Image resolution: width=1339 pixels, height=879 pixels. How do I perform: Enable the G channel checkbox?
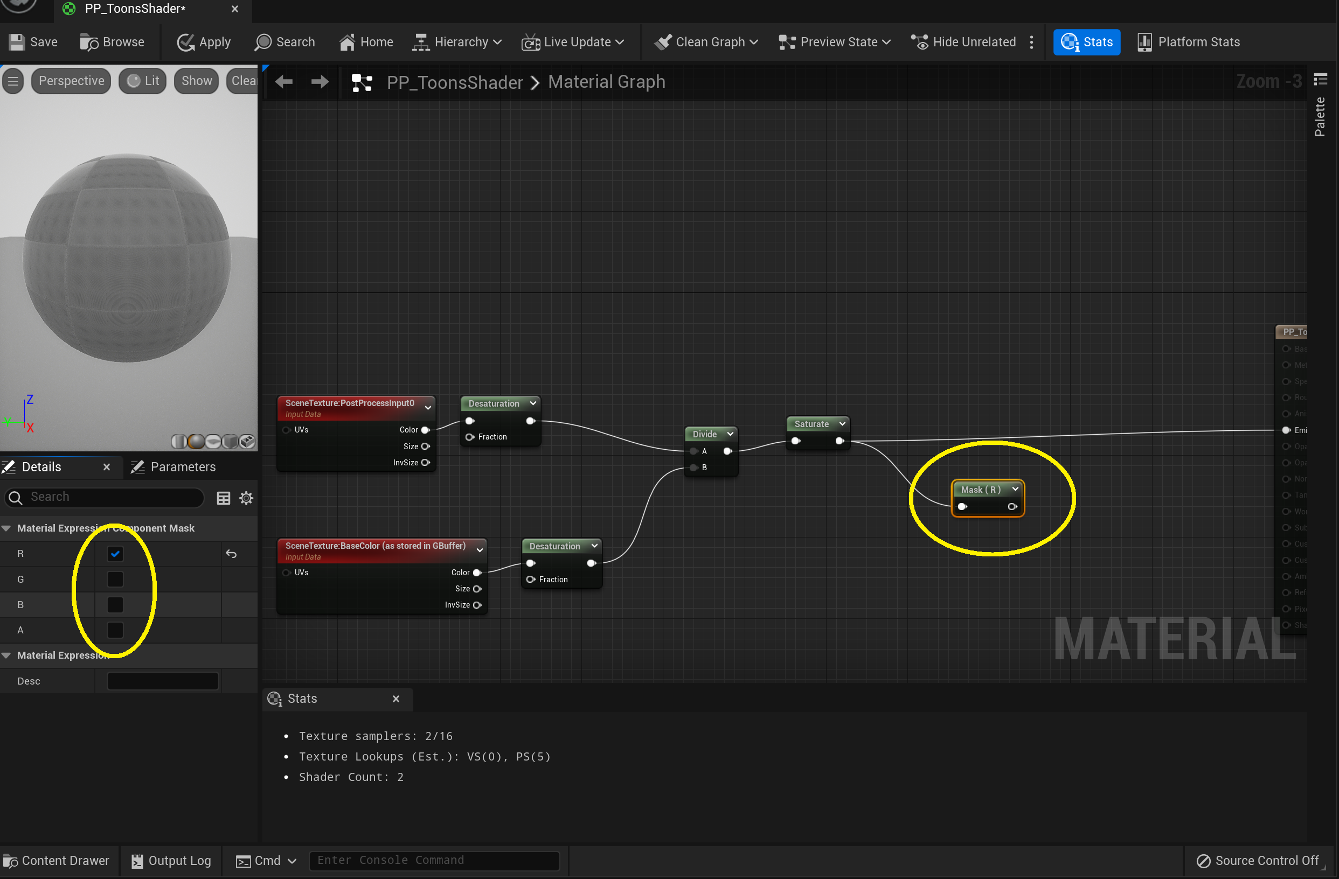coord(115,579)
